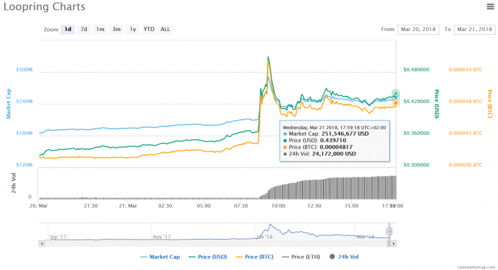Toggle the Price (ETH) series in legend
This screenshot has height=270, width=498.
[301, 257]
